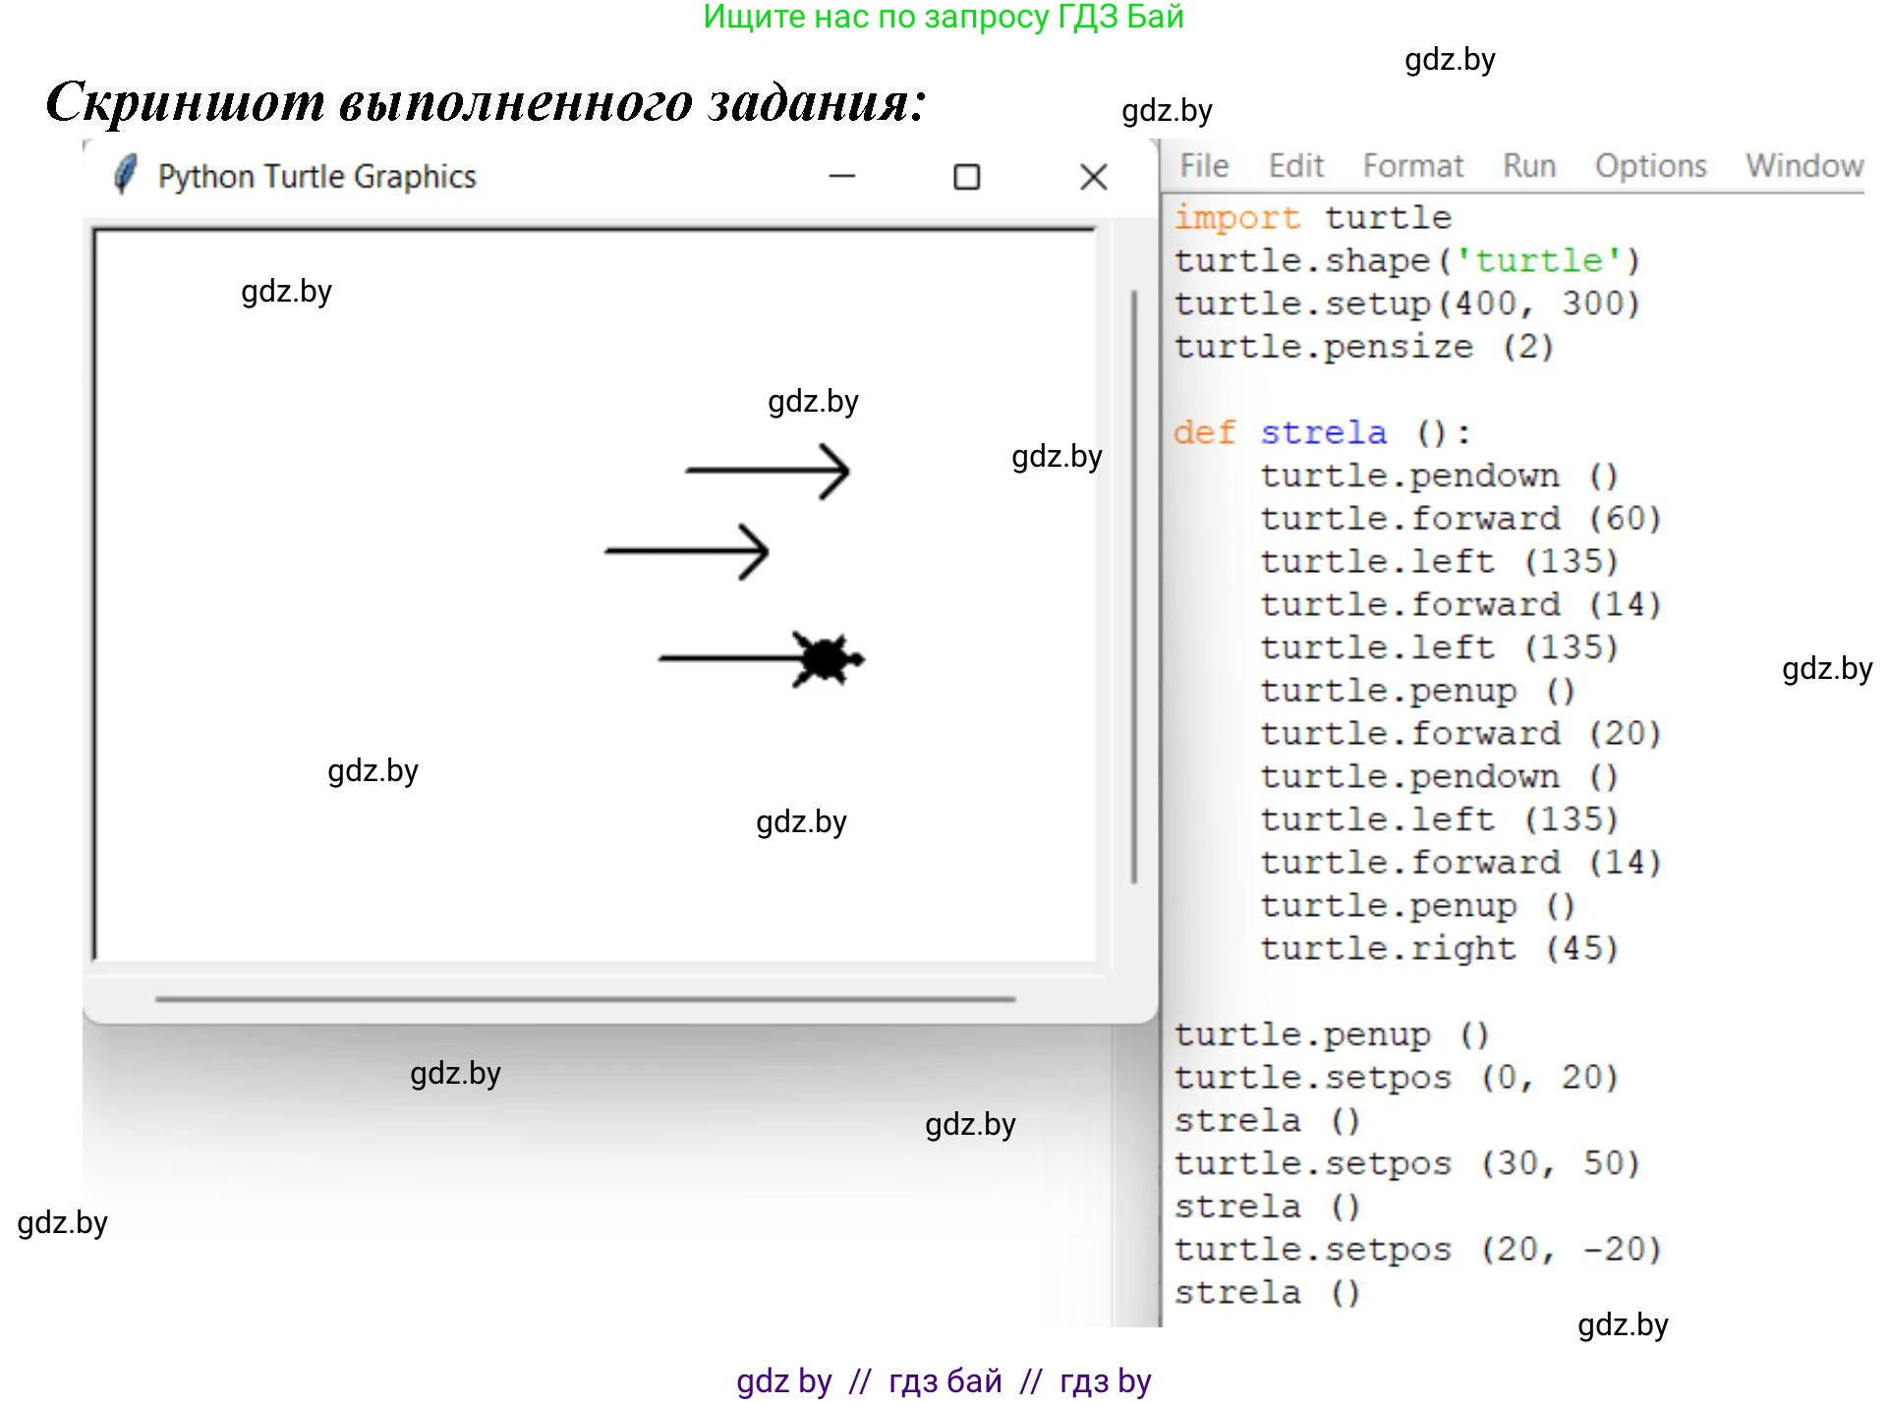
Task: Maximize the Python Turtle Graphics window
Action: coord(966,177)
